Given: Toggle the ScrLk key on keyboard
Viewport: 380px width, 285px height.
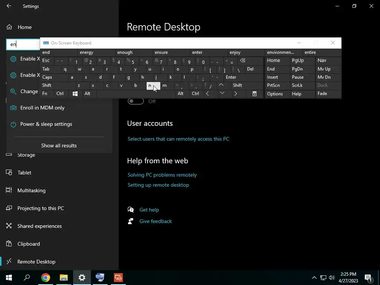Looking at the screenshot, I should [x=302, y=85].
